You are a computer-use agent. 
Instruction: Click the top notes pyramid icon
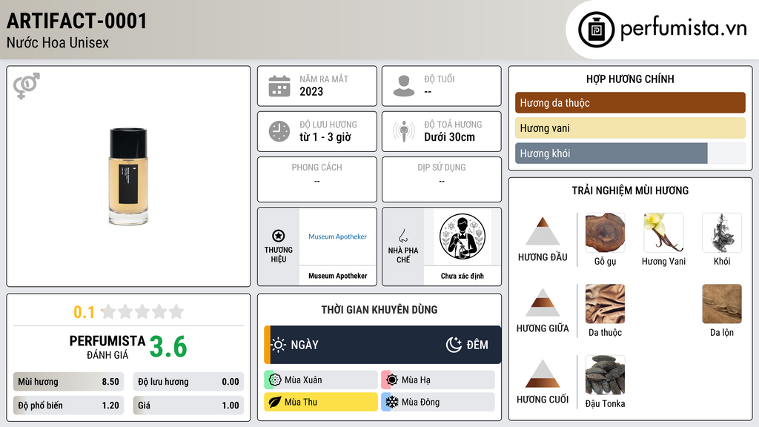point(543,231)
